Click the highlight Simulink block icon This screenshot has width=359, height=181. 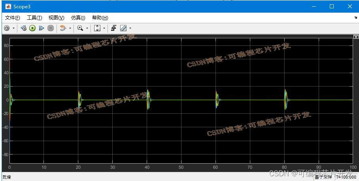click(x=63, y=28)
